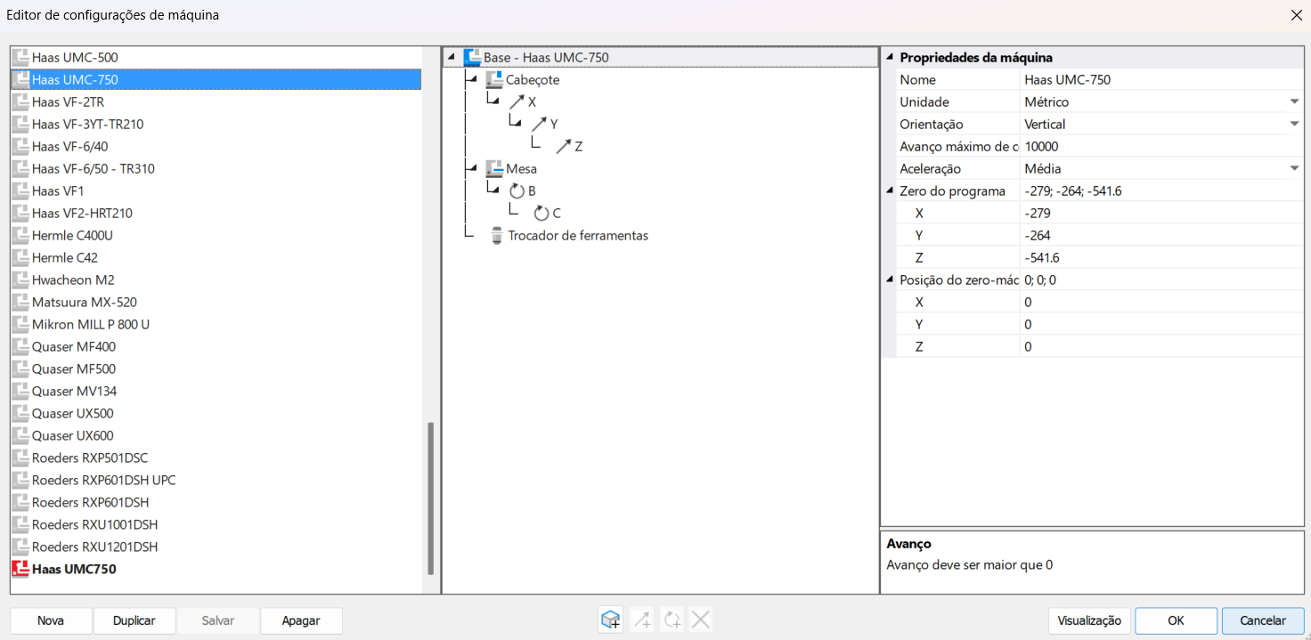Image resolution: width=1311 pixels, height=640 pixels.
Task: Click the icon beside Mikron MILL P 800 U
Action: point(20,324)
